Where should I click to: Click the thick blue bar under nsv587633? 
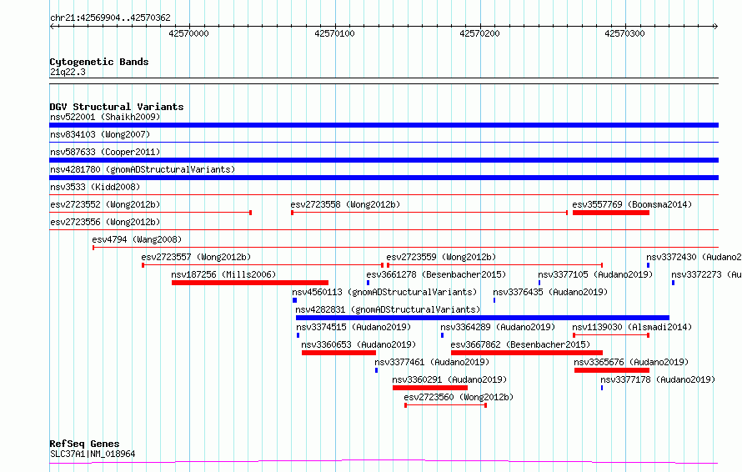(384, 160)
